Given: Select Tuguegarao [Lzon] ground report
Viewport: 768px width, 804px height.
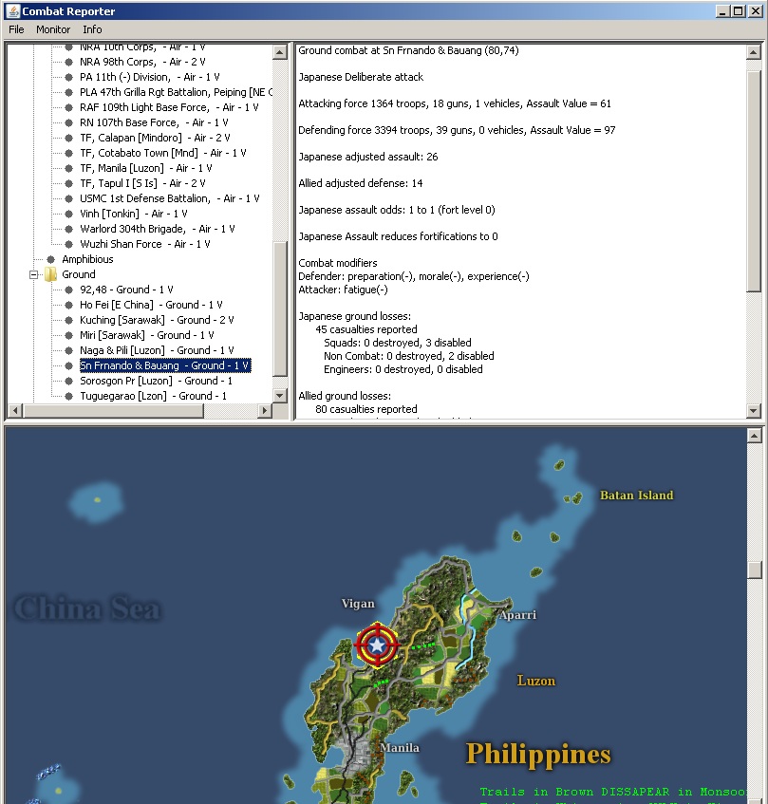Looking at the screenshot, I should 153,396.
